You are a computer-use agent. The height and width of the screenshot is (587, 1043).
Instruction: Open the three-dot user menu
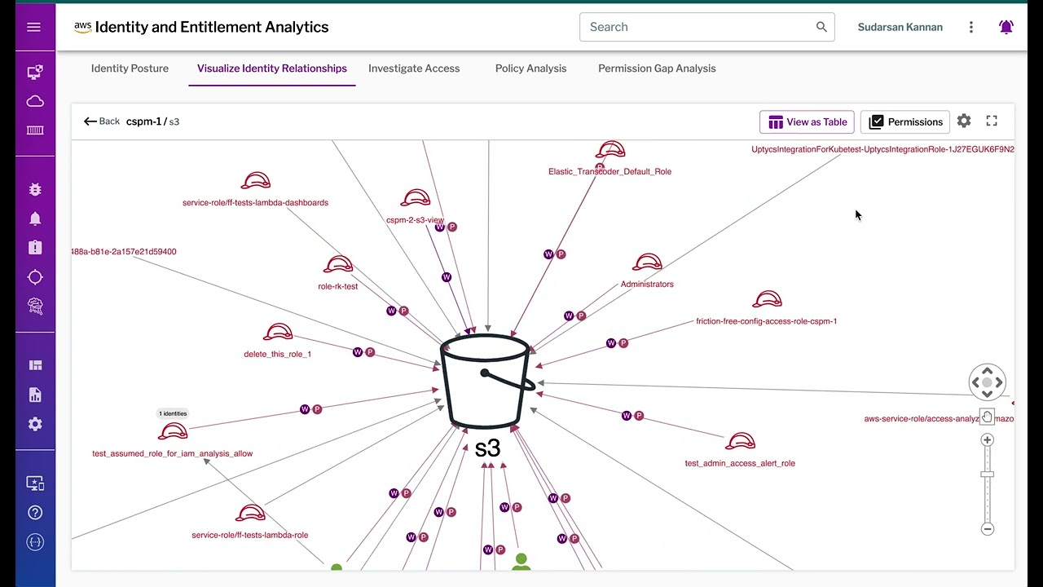coord(971,27)
